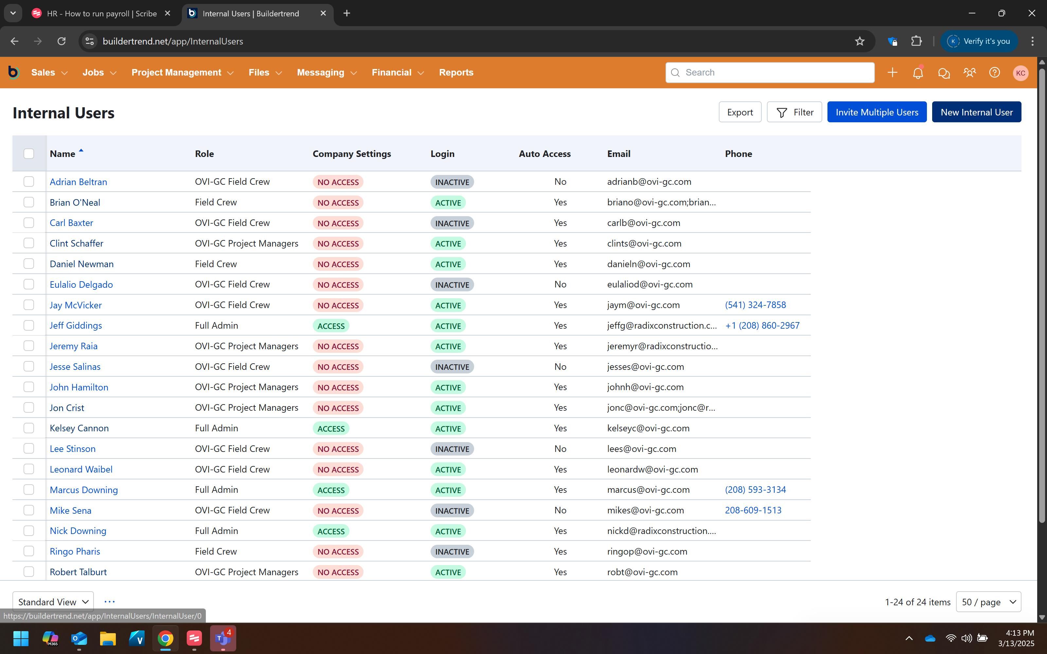The image size is (1047, 654).
Task: Expand the Project Management menu
Action: [183, 72]
